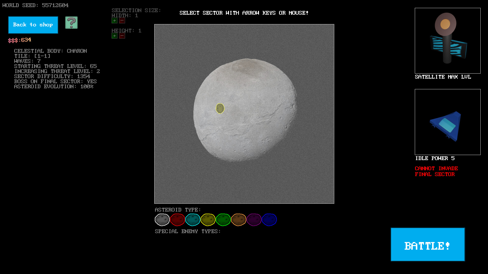Select the teal asteroid type
The height and width of the screenshot is (274, 488).
(193, 220)
